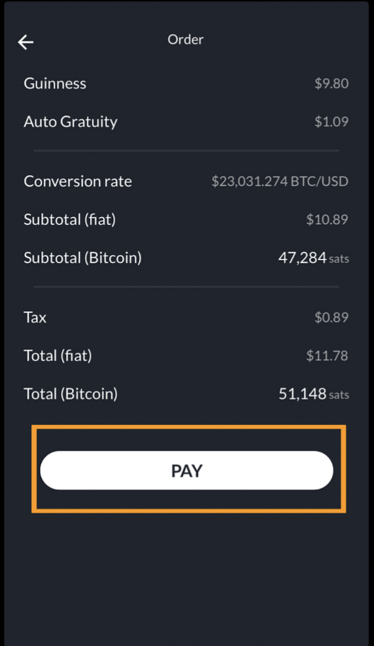Tap the PAY button
374x646 pixels.
click(186, 470)
